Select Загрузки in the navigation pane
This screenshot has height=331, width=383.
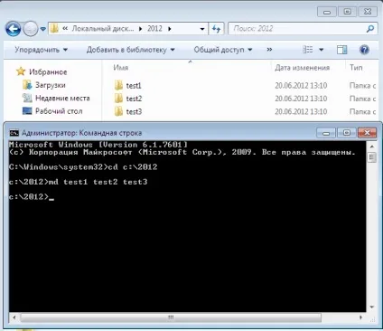click(51, 85)
